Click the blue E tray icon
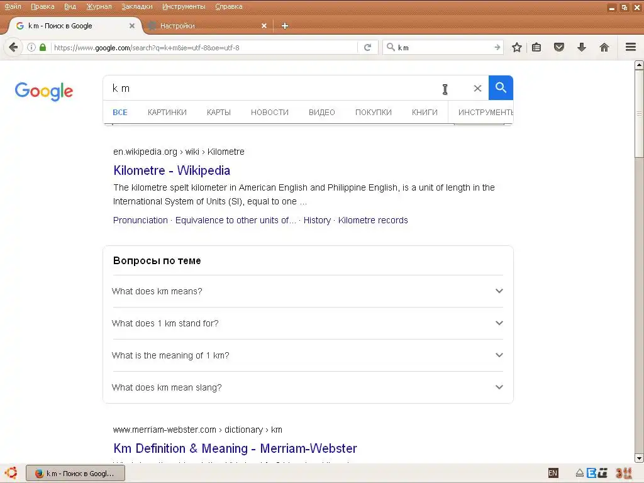644x483 pixels. [591, 473]
